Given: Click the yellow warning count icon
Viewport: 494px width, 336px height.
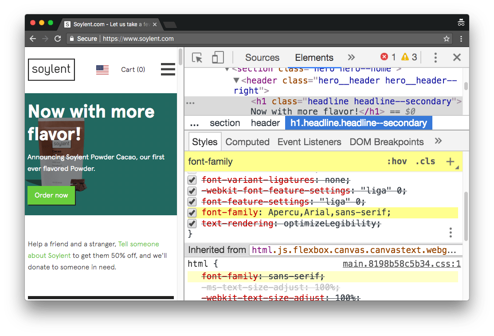Looking at the screenshot, I should (x=405, y=57).
